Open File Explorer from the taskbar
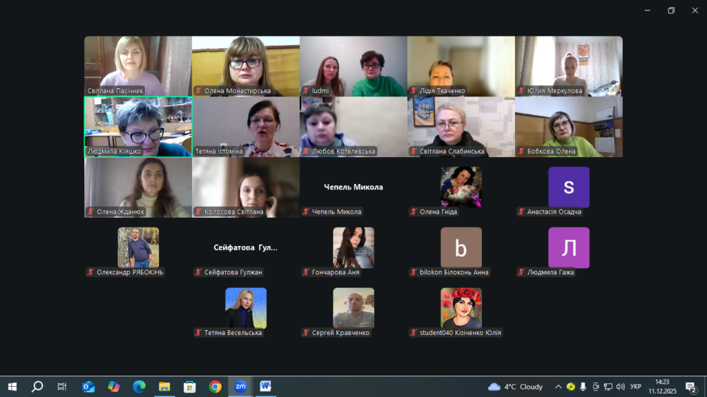Viewport: 707px width, 397px height. point(164,387)
